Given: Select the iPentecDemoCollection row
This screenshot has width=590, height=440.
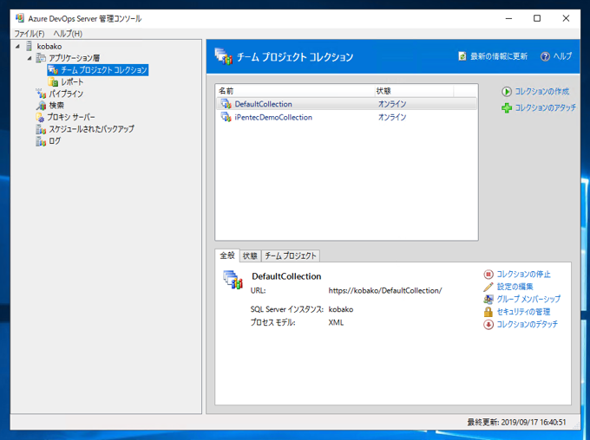Looking at the screenshot, I should [x=346, y=117].
